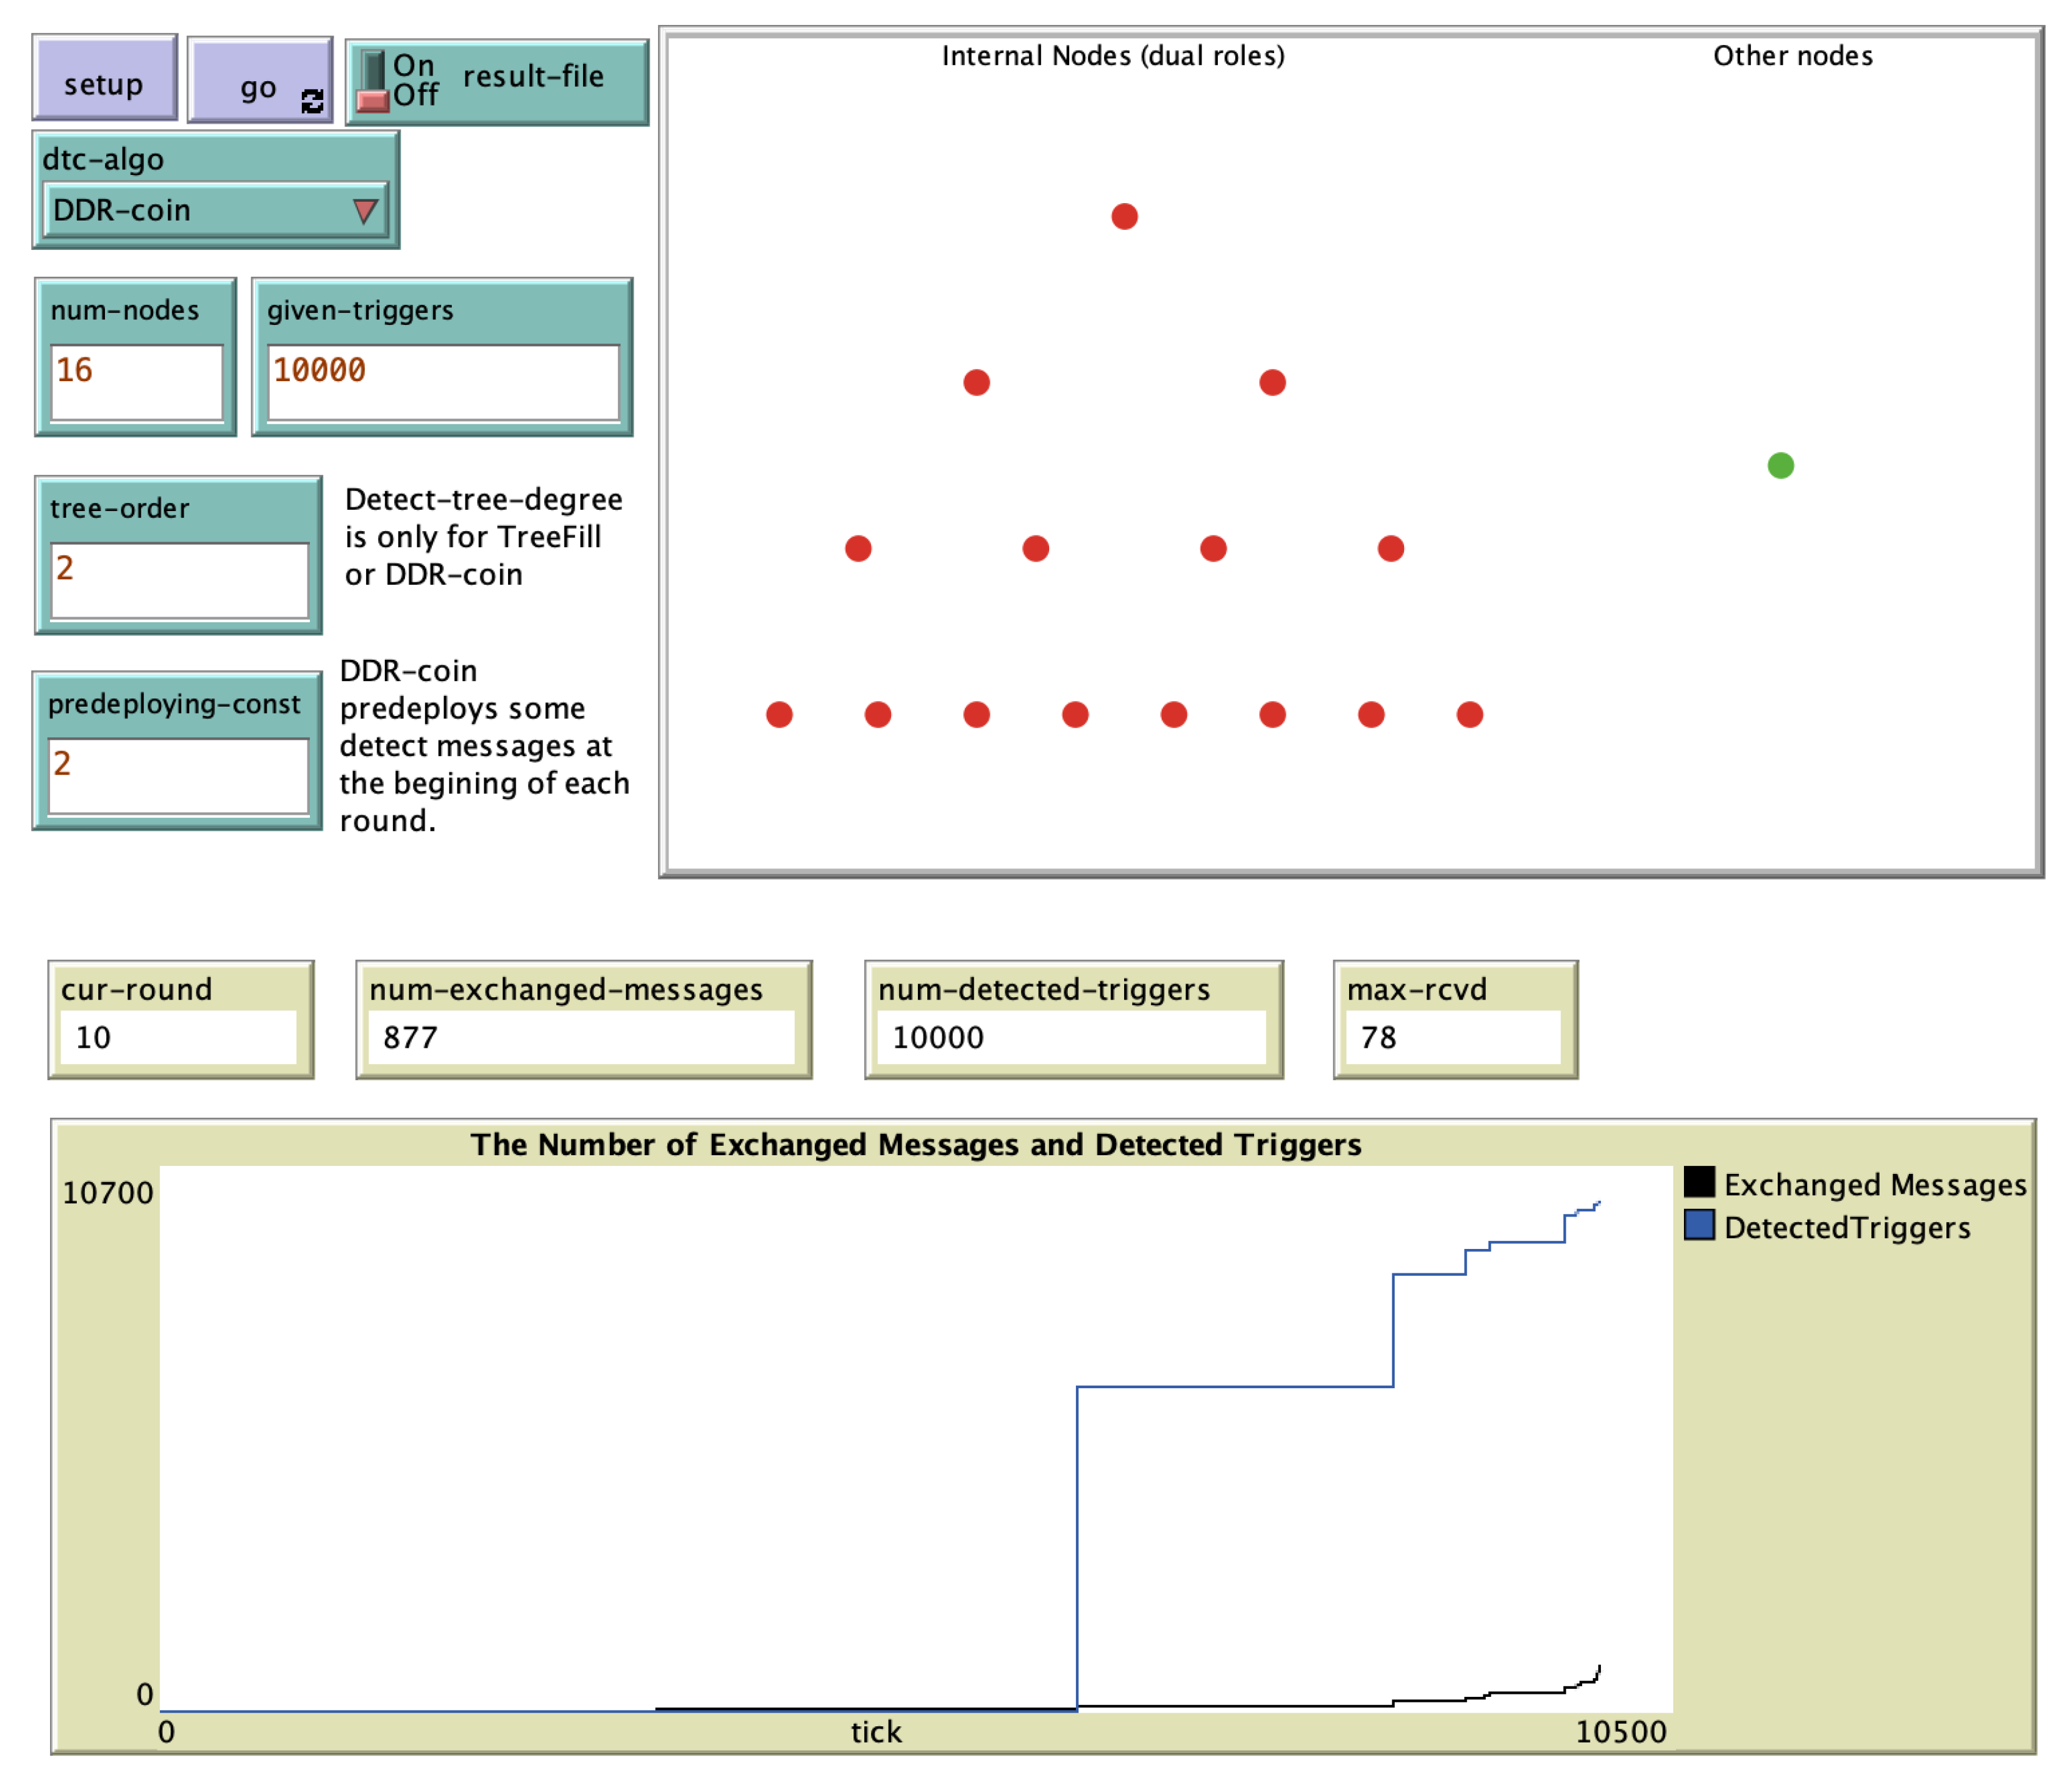Screen dimensions: 2072x1790
Task: Click the leftmost red node in bottom row
Action: click(779, 714)
